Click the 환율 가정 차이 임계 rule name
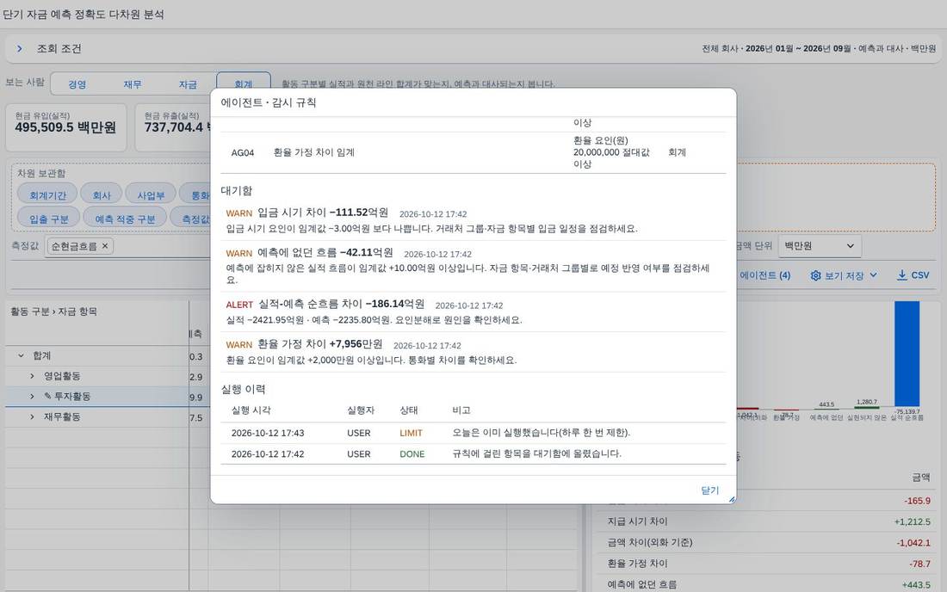Image resolution: width=947 pixels, height=592 pixels. pos(313,152)
